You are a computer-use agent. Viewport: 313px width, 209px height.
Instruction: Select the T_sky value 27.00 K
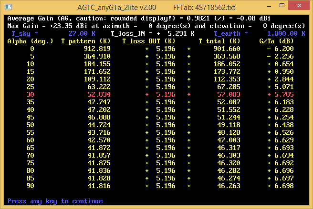tap(82, 33)
